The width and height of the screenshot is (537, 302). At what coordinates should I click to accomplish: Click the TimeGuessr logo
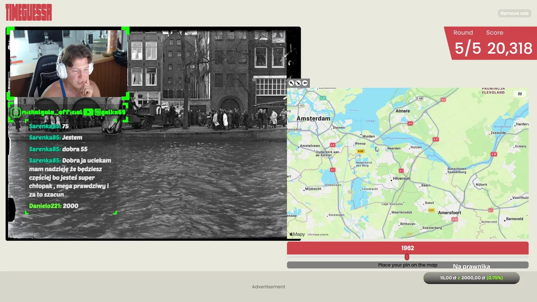(x=29, y=12)
